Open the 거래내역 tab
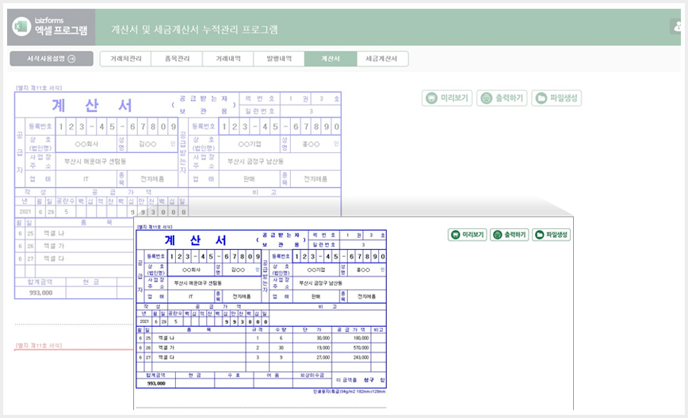The image size is (688, 418). point(228,59)
